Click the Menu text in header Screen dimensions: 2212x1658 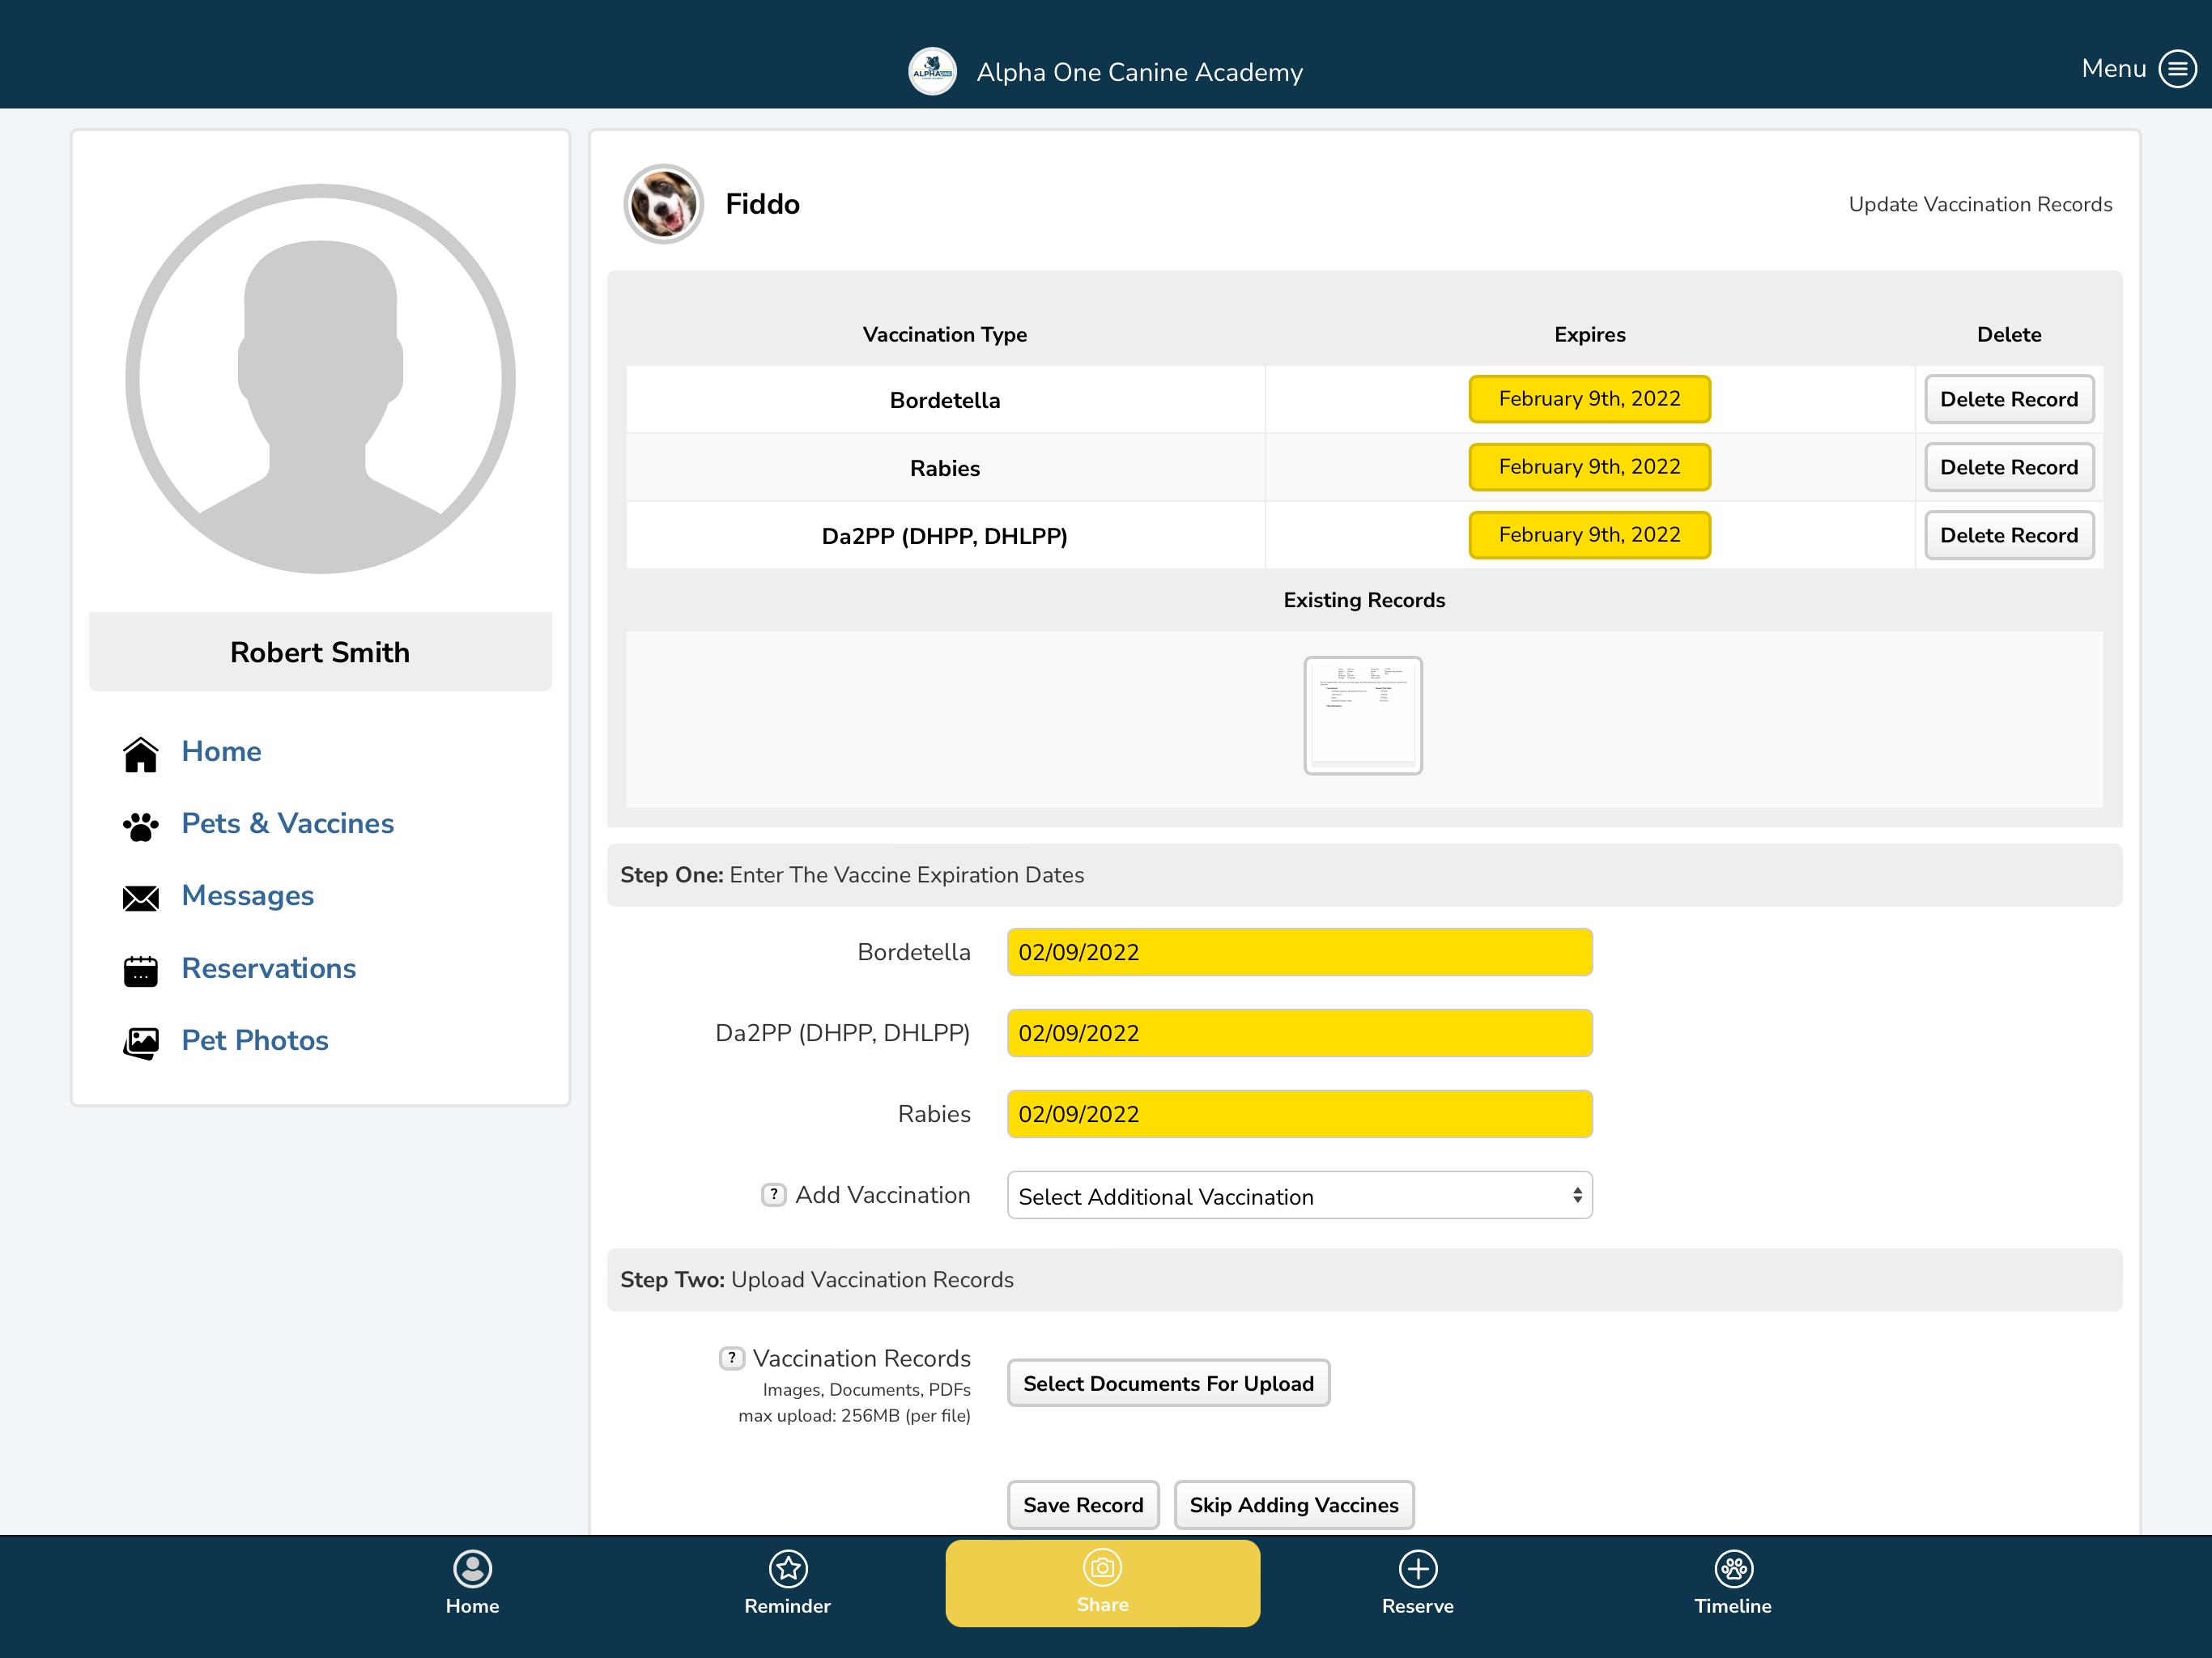pos(2114,69)
